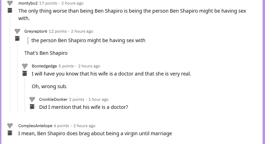This screenshot has height=144, width=265.
Task: Downvote CronkleDonker's comment
Action: [32, 107]
